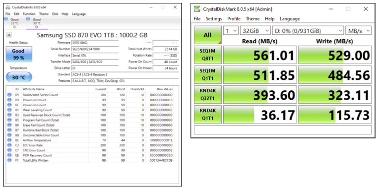379x191 pixels.
Task: Click the Serial Number field
Action: 95,49
